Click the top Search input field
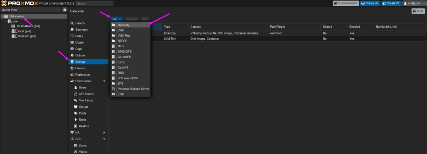Image resolution: width=427 pixels, height=154 pixels. (x=95, y=3)
